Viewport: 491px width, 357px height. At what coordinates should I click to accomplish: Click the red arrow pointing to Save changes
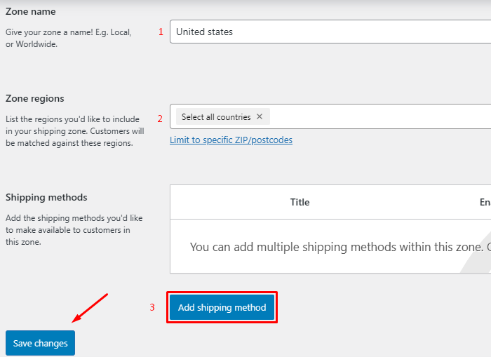point(90,308)
